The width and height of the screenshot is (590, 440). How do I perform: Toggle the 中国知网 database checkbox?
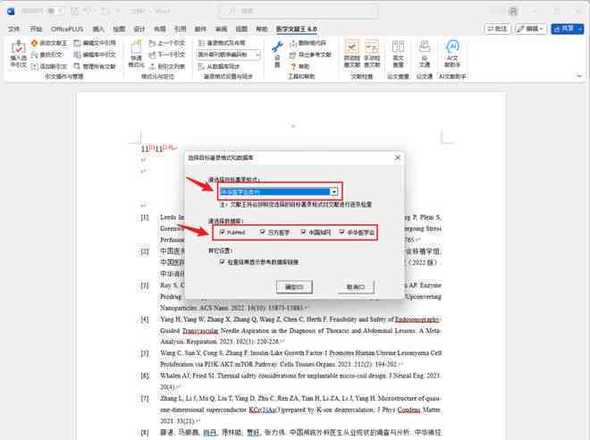(x=303, y=233)
